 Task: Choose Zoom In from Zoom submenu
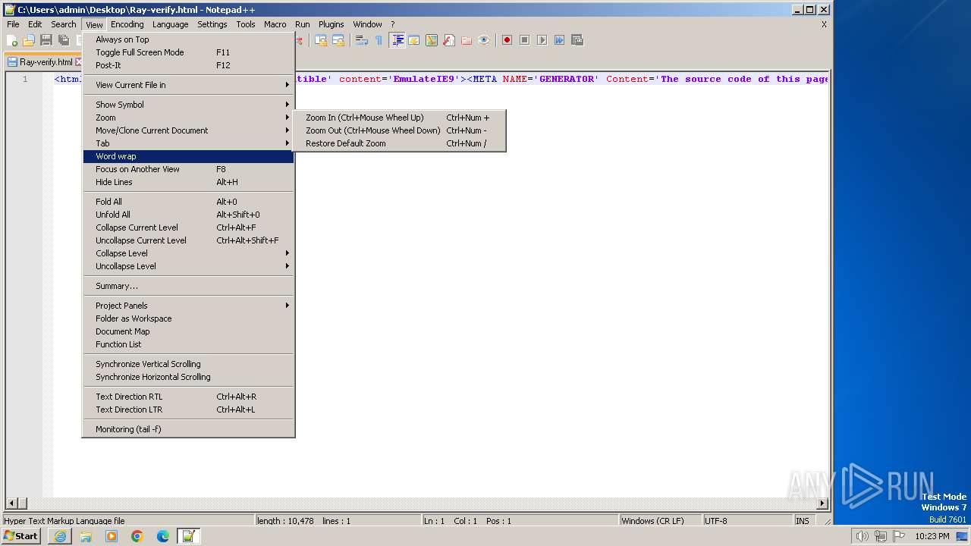pos(399,118)
